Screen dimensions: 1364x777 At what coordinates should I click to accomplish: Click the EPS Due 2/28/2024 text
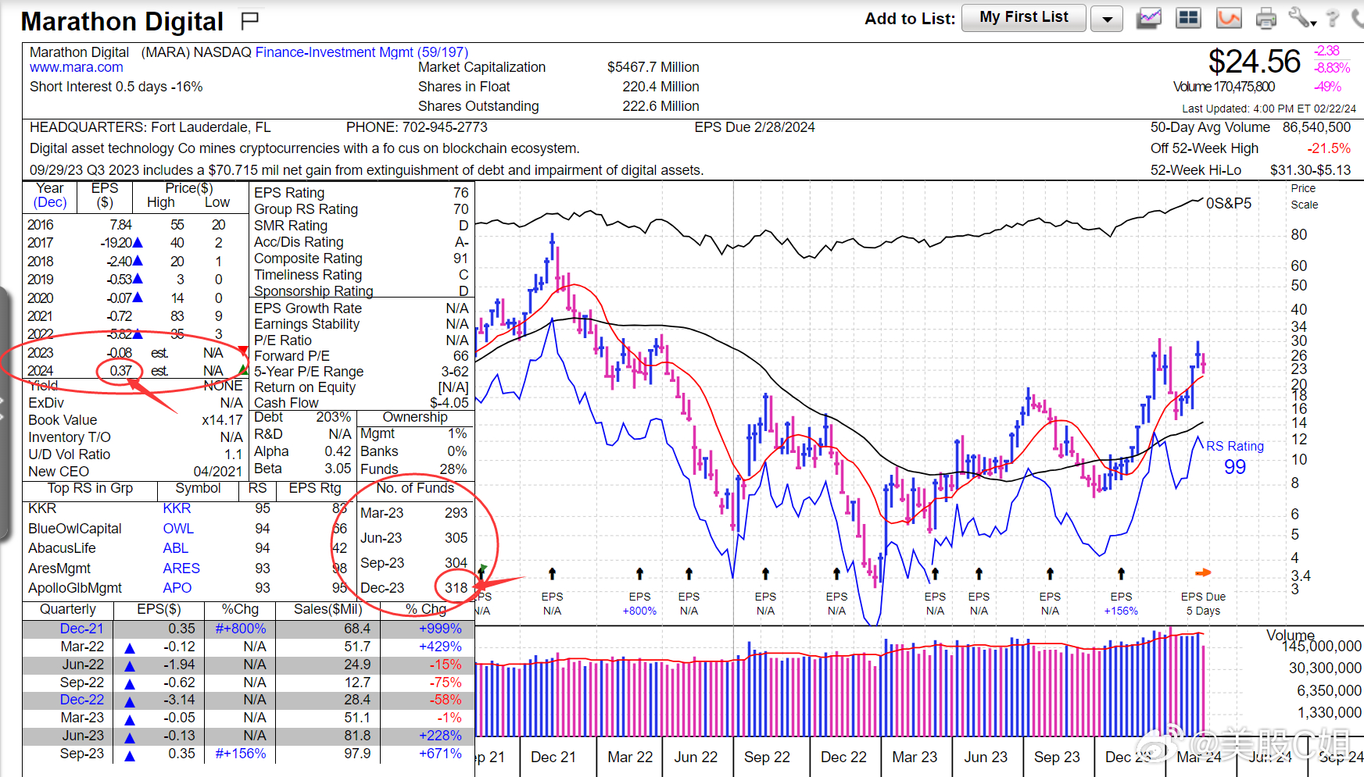(754, 127)
